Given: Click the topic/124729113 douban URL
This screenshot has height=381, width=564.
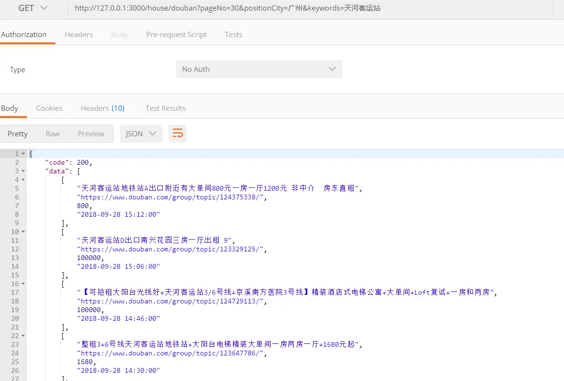Looking at the screenshot, I should point(170,301).
